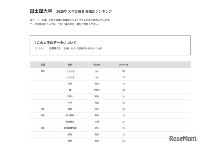Select the line starting データの詳細については
The image size is (221, 145).
tap(64, 24)
